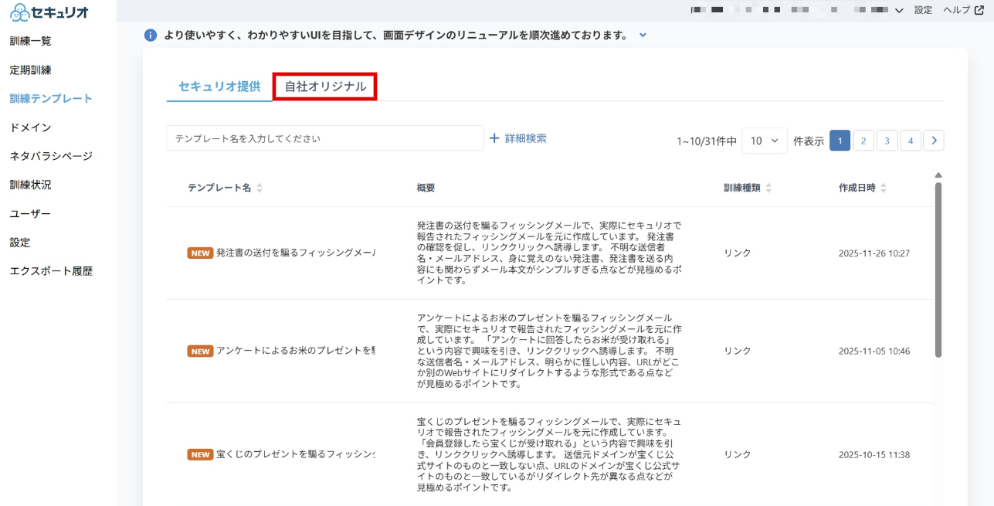Viewport: 994px width, 506px height.
Task: Click date 2025-11-05 10:46
Action: point(874,351)
